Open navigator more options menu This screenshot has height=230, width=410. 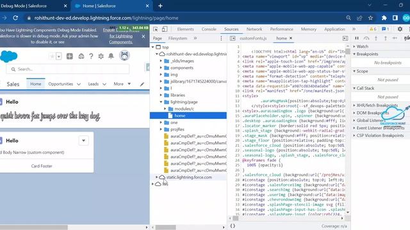pyautogui.click(x=221, y=38)
